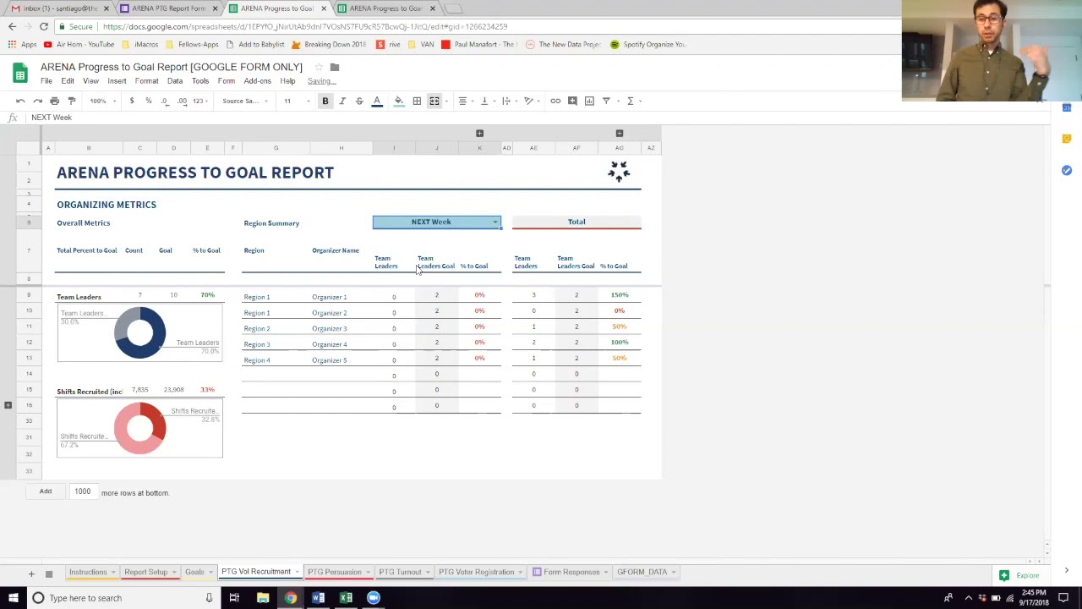Open the fill color bucket
The width and height of the screenshot is (1082, 609).
pyautogui.click(x=399, y=101)
